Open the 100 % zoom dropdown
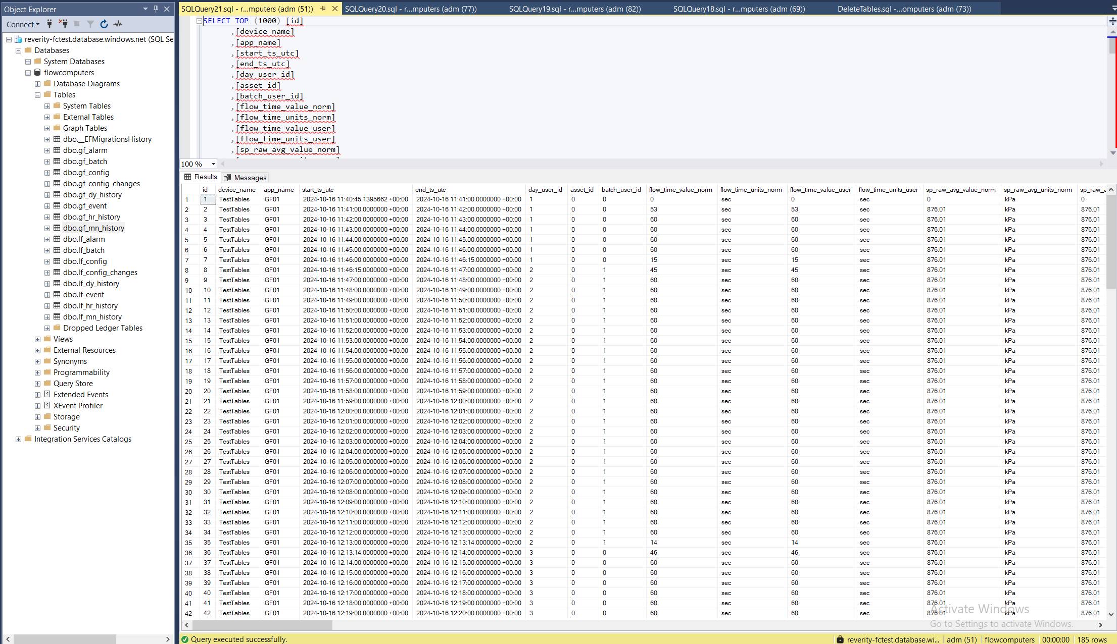 pos(213,164)
